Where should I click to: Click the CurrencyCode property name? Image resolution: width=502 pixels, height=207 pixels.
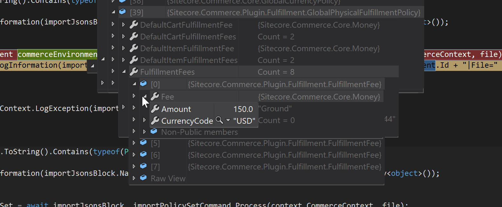coord(187,121)
